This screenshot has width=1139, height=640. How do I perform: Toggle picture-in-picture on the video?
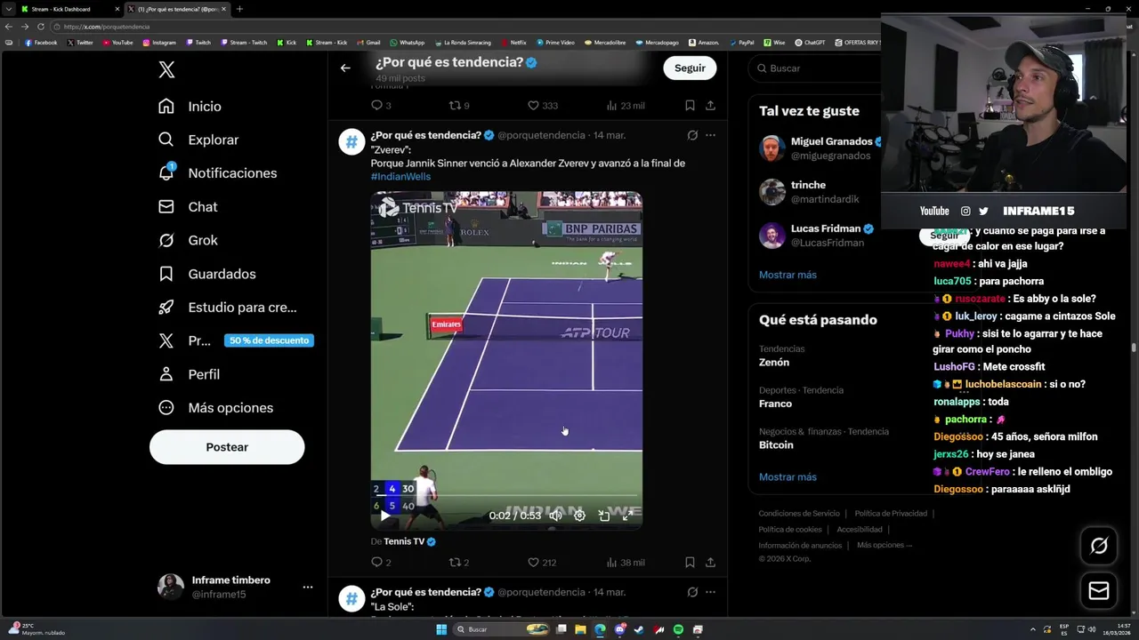point(603,516)
